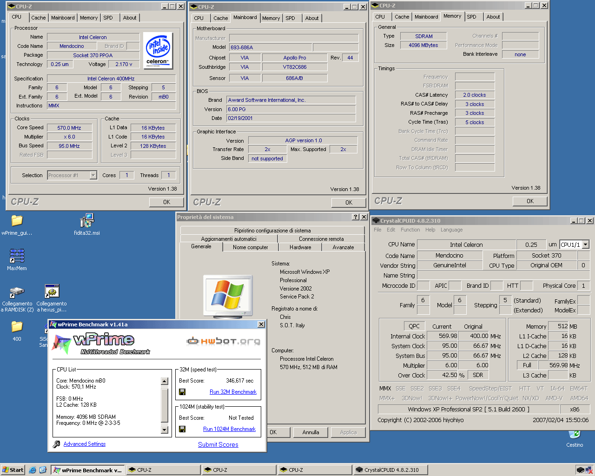Screen dimensions: 595x476
Task: Click the wrench icon next to Advanced Settings
Action: (56, 444)
